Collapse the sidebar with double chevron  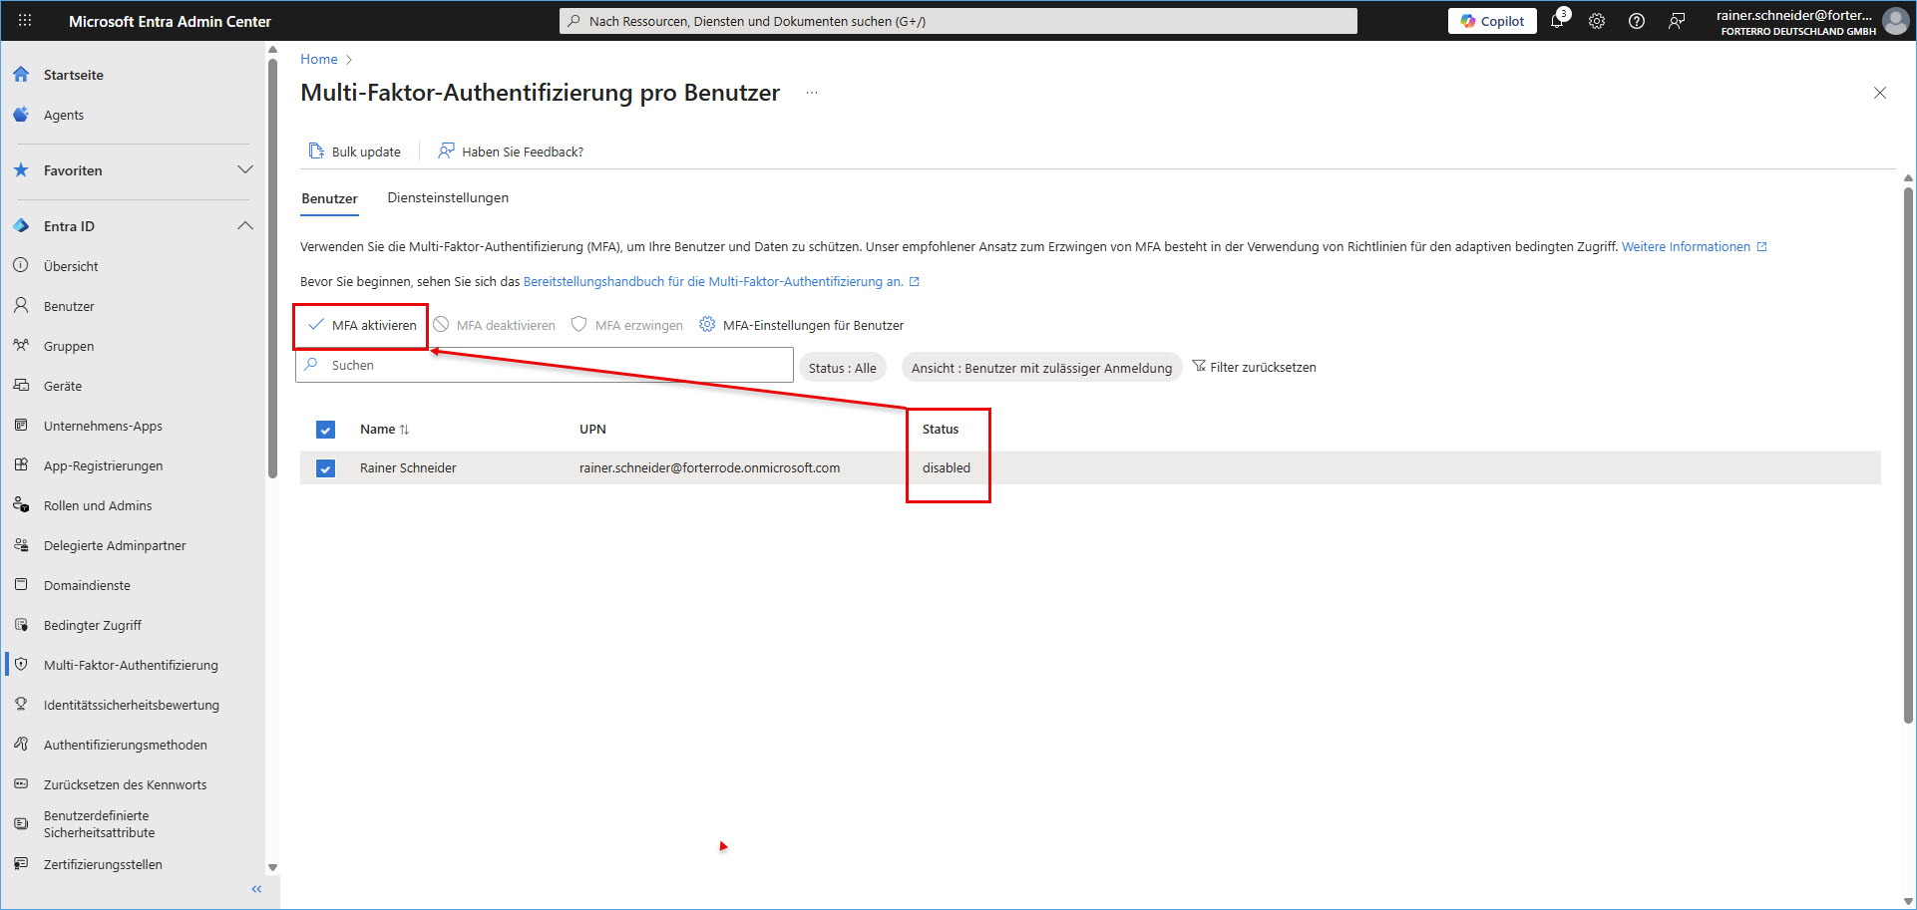(x=256, y=889)
